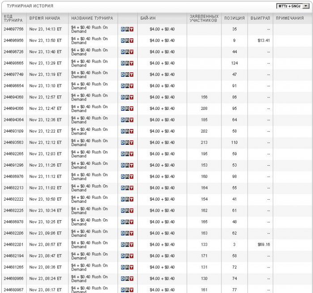
Task: Open the D icon in the 12:57 ET row
Action: coord(123,97)
